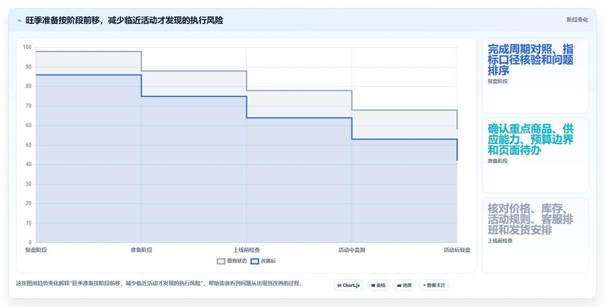Image resolution: width=605 pixels, height=307 pixels.
Task: Click the Chart.js tag
Action: [x=349, y=285]
